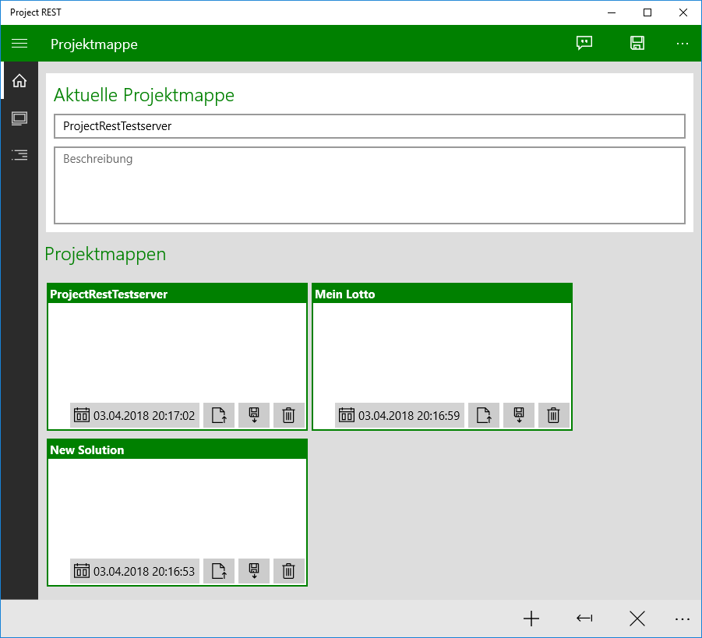Screen dimensions: 702x638
Task: Open the ProjectRestTestserver project file icon
Action: [x=219, y=415]
